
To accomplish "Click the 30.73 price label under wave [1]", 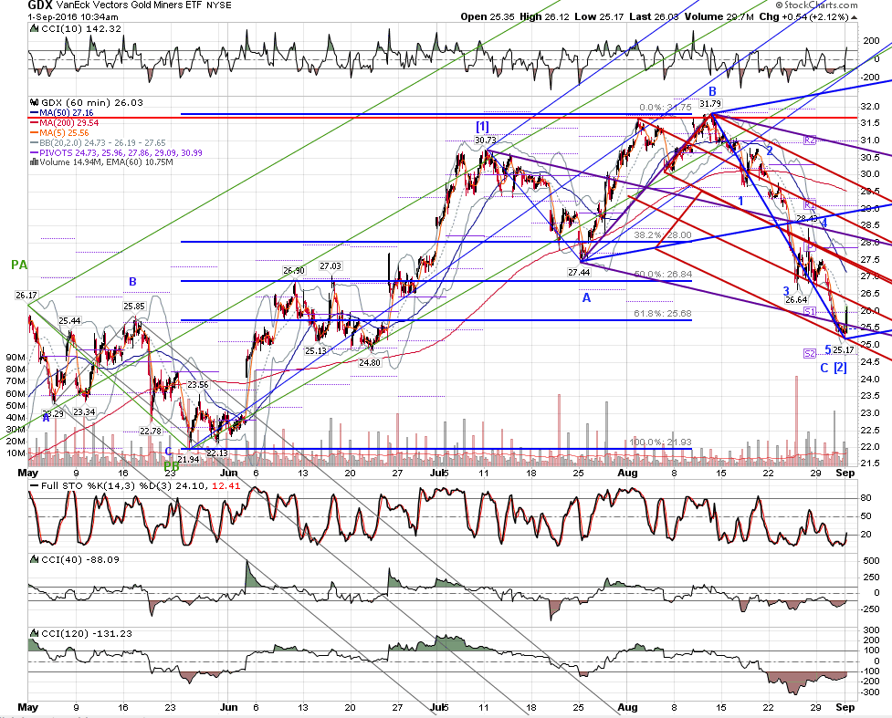I will click(485, 140).
